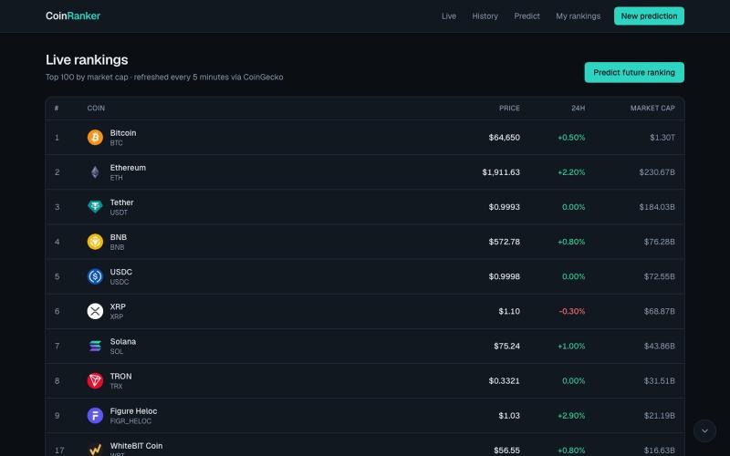The image size is (730, 456).
Task: Click the FIGR_HELOC ticker symbol
Action: click(130, 421)
